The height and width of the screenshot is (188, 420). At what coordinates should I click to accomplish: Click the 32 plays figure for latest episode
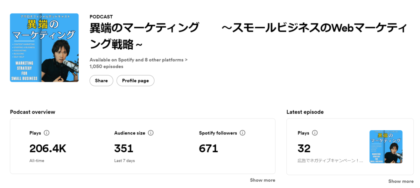tap(304, 149)
